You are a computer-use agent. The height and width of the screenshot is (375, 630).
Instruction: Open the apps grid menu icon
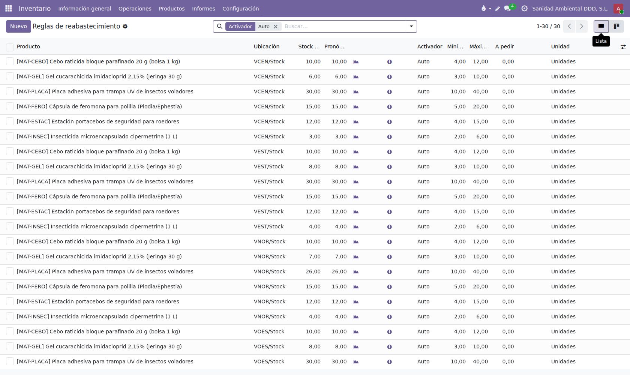point(9,8)
